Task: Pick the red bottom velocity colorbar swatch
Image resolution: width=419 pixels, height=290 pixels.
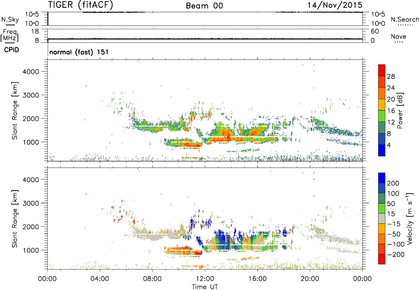Action: (382, 259)
